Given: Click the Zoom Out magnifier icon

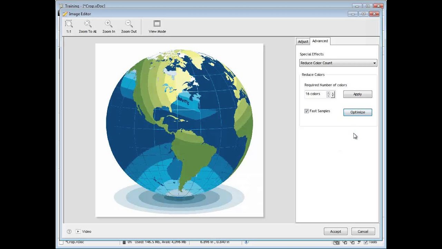Looking at the screenshot, I should (x=129, y=24).
